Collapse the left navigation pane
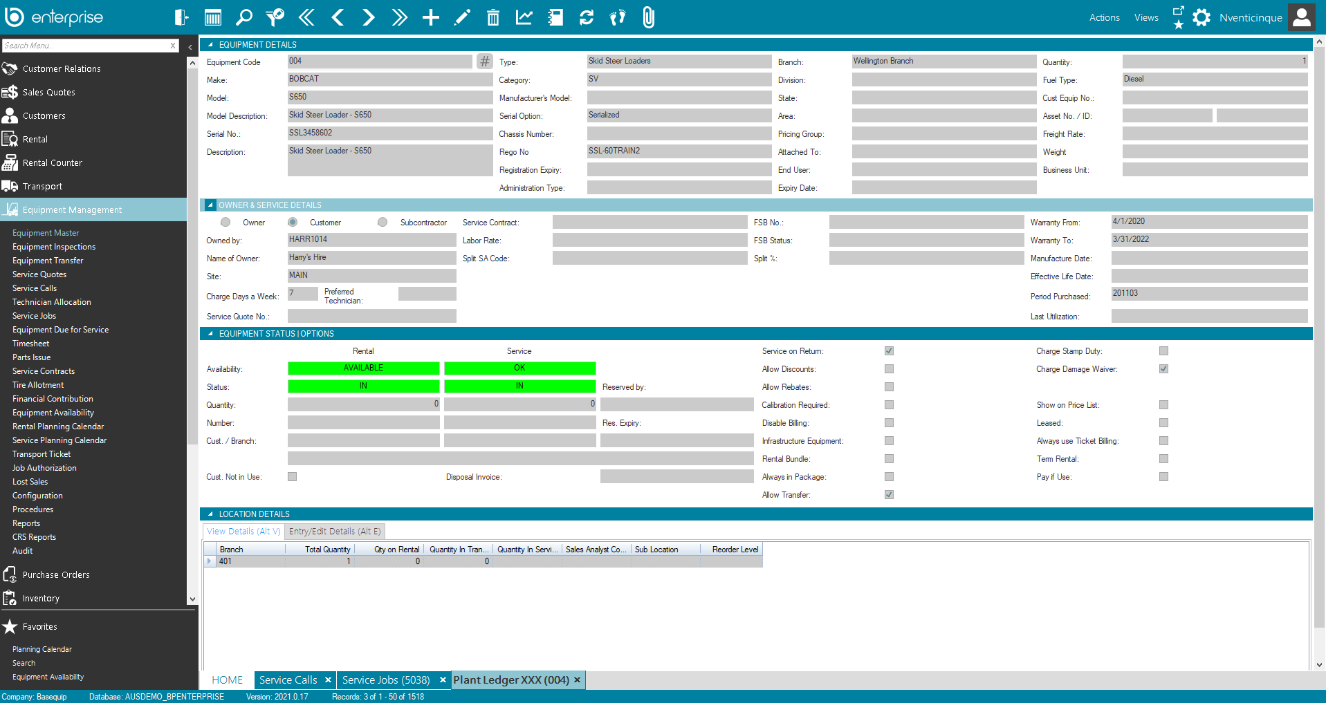The height and width of the screenshot is (703, 1326). tap(191, 47)
